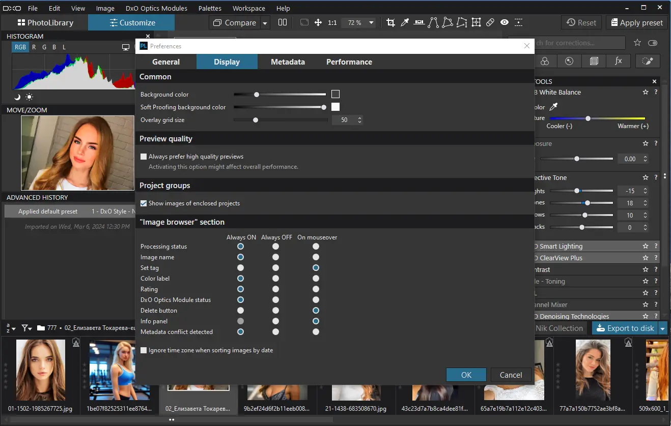This screenshot has width=671, height=426.
Task: Activate the Perspective grid tool
Action: 476,22
